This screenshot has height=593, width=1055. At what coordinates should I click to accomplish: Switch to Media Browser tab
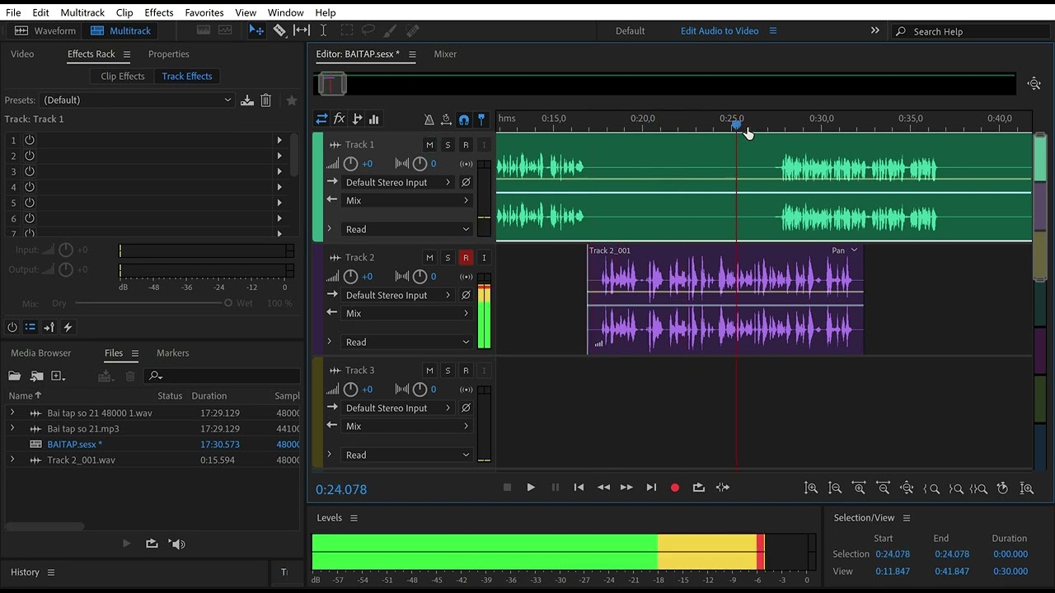click(x=40, y=353)
